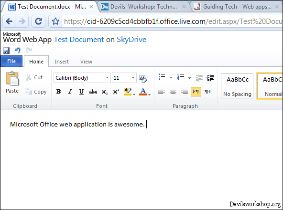The width and height of the screenshot is (283, 210).
Task: Redo the last undone action
Action: (29, 50)
